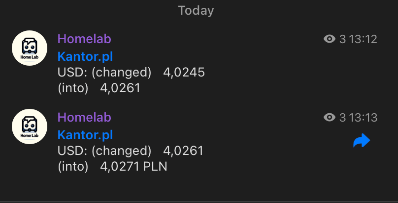
Task: Click views eye icon on 13:13 message
Action: tap(330, 117)
